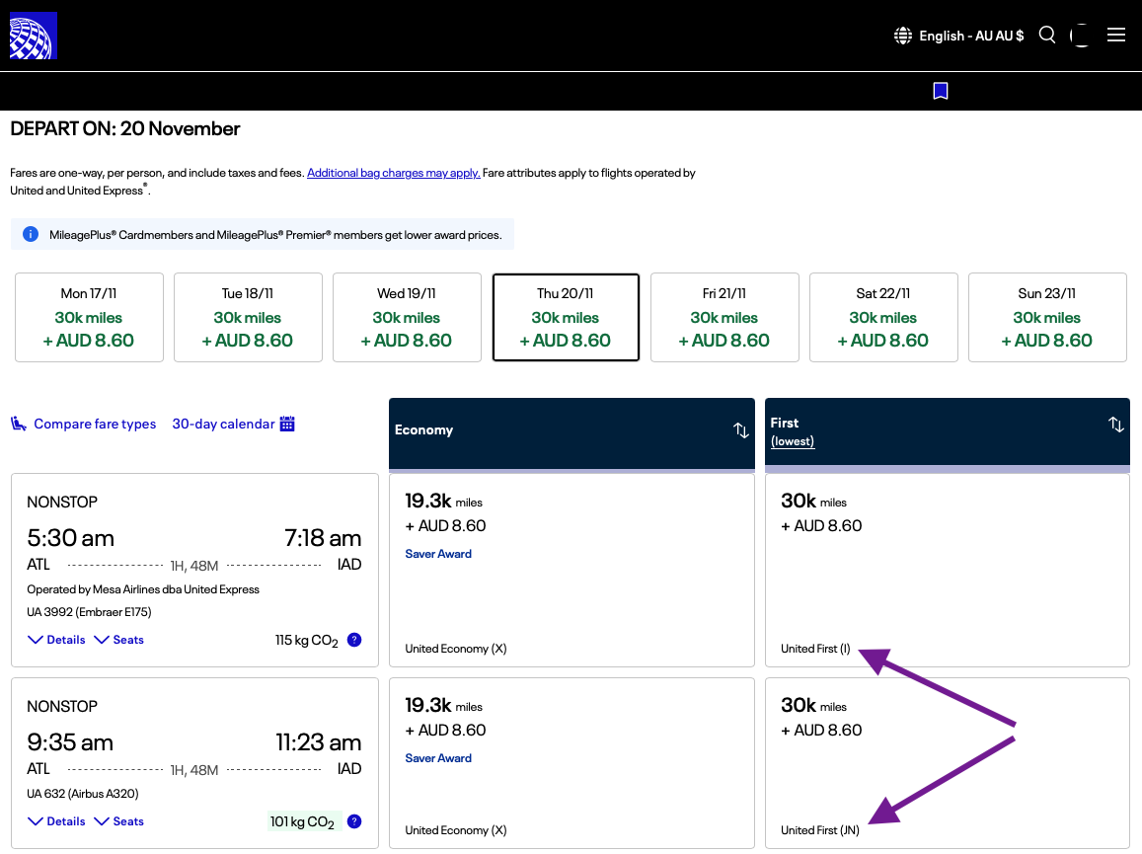Open Additional bag charges may apply link
Image resolution: width=1142 pixels, height=854 pixels.
393,173
